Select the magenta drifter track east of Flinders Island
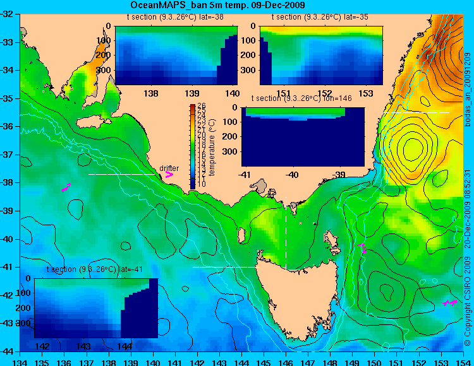 tap(362, 248)
